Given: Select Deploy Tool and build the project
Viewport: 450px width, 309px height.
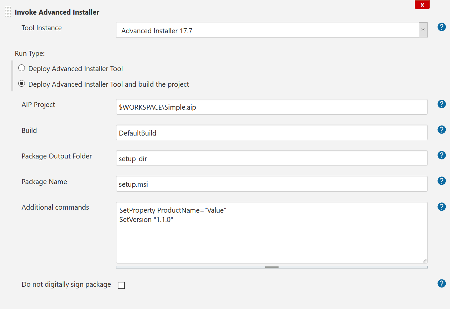Looking at the screenshot, I should [22, 84].
